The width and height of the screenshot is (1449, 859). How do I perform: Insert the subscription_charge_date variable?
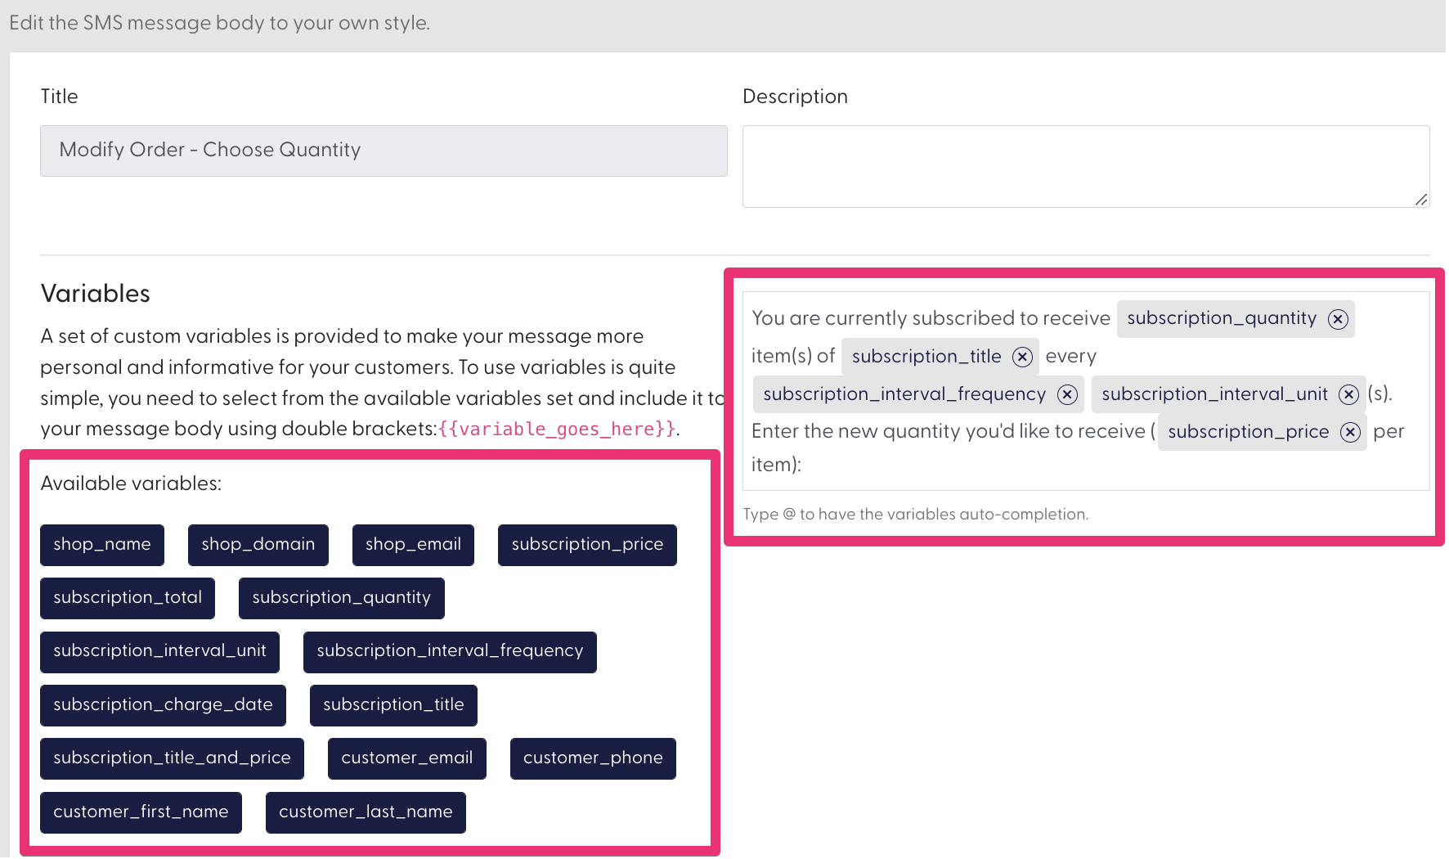pos(163,705)
